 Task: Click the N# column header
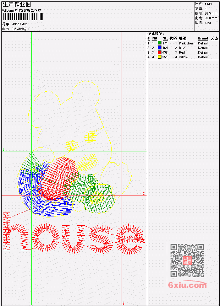(154, 38)
